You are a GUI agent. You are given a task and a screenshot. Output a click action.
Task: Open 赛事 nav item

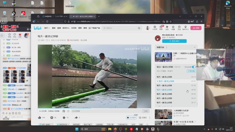[x=85, y=28]
